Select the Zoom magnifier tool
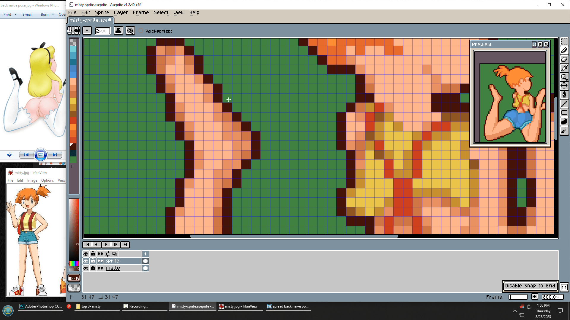Screen dimensions: 570x320 [x=564, y=77]
